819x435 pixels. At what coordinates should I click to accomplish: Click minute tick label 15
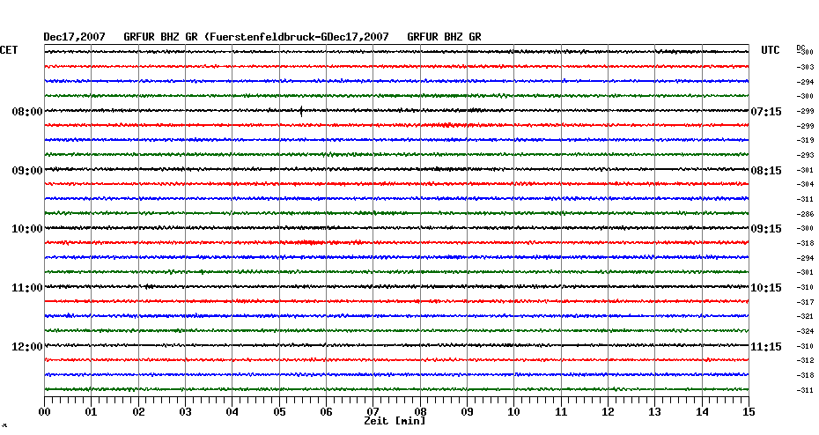pyautogui.click(x=749, y=412)
